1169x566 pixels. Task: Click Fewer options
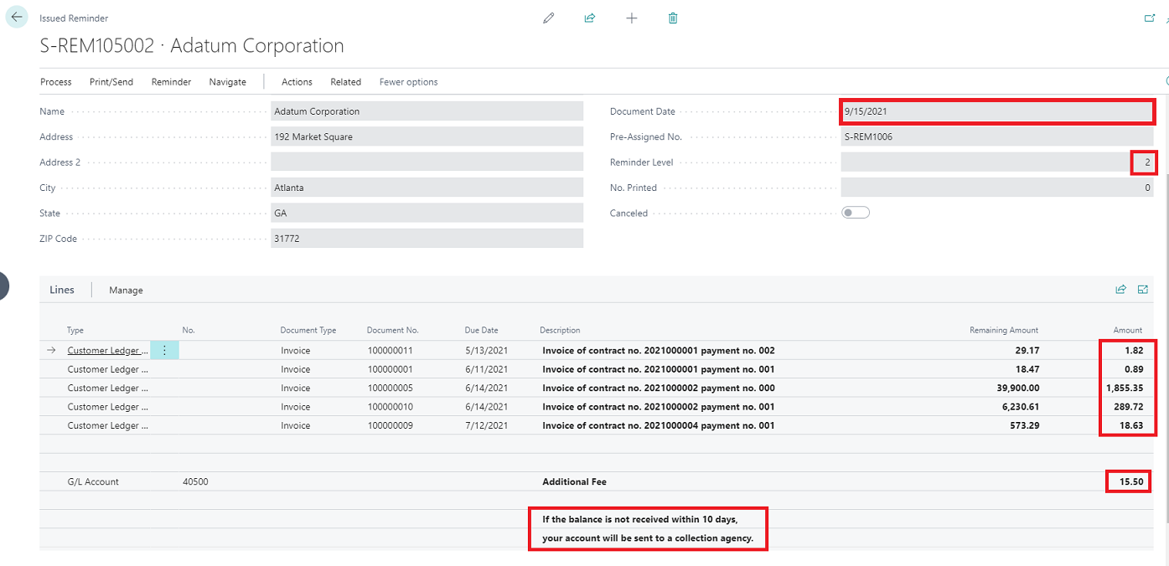(408, 82)
